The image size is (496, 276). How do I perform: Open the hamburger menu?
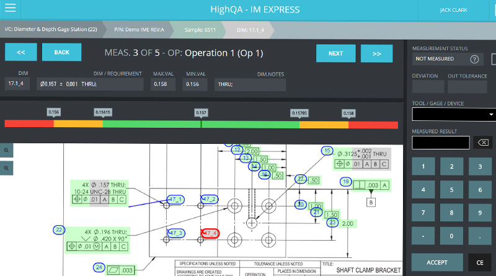pyautogui.click(x=10, y=7)
